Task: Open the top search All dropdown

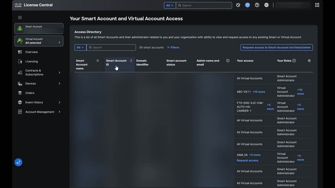Action: pyautogui.click(x=170, y=5)
